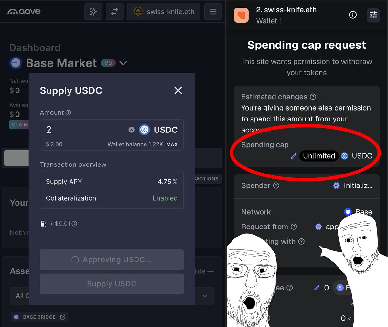Click the Base Market network icon
The image size is (388, 327).
16,63
